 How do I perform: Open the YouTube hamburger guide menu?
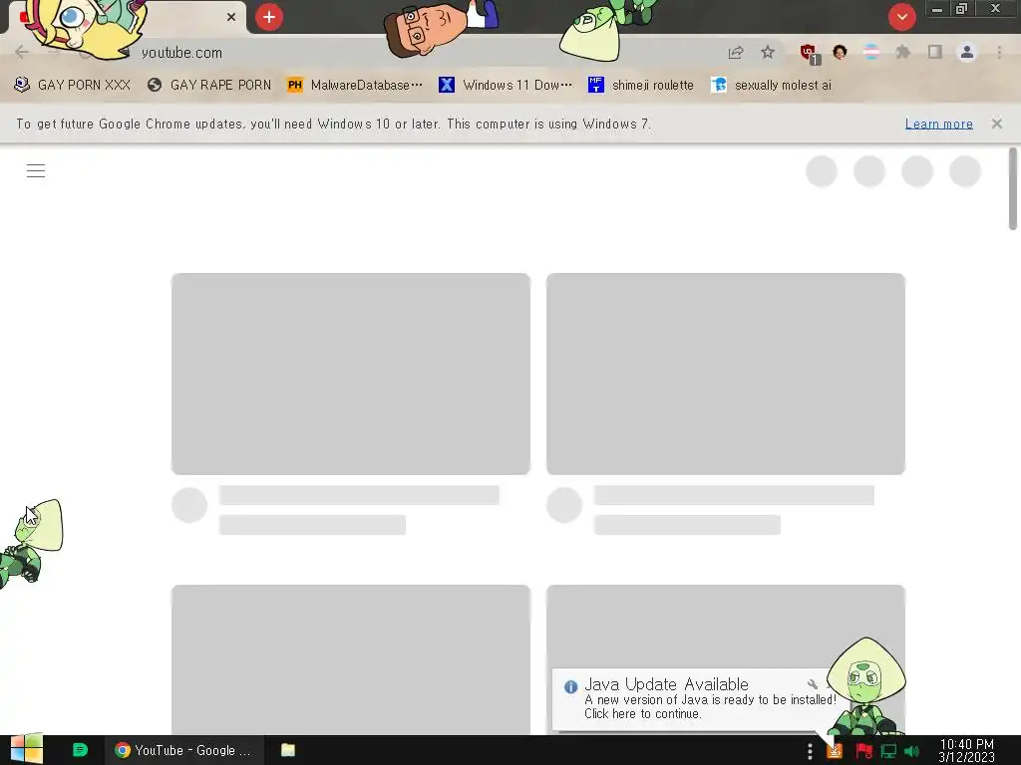[36, 170]
